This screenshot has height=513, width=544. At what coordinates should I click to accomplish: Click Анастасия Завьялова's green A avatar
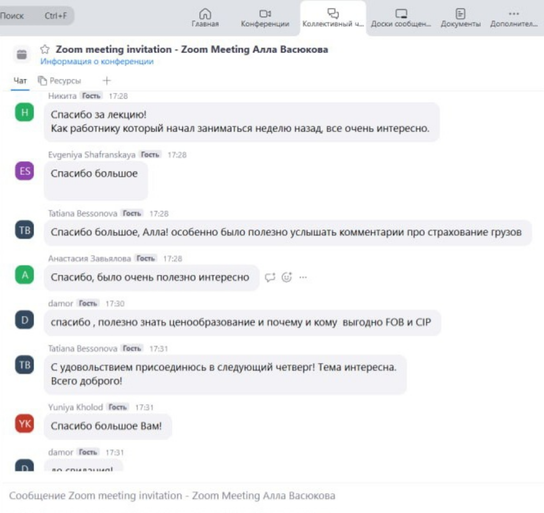point(25,275)
